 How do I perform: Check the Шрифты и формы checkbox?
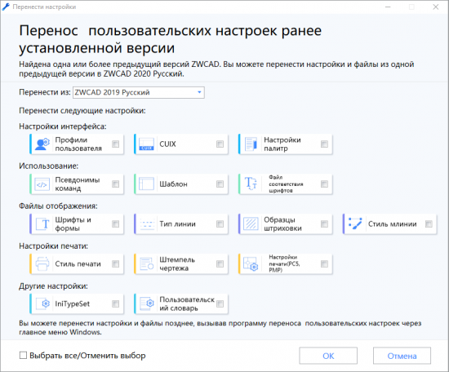(x=115, y=224)
